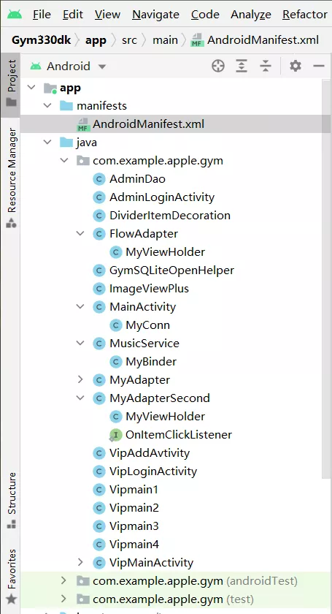The width and height of the screenshot is (332, 614).
Task: Open the Android view dropdown
Action: (68, 66)
